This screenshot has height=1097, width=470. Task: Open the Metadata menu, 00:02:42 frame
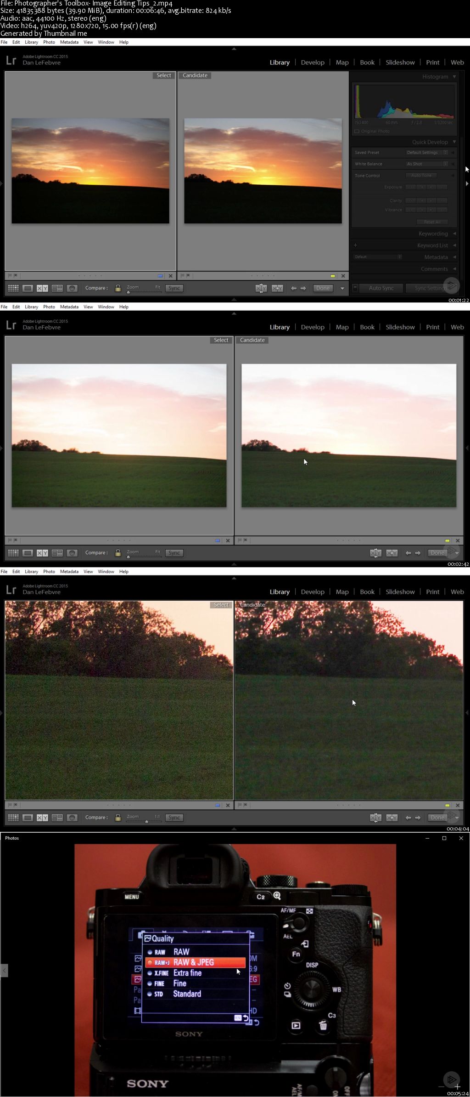tap(69, 307)
